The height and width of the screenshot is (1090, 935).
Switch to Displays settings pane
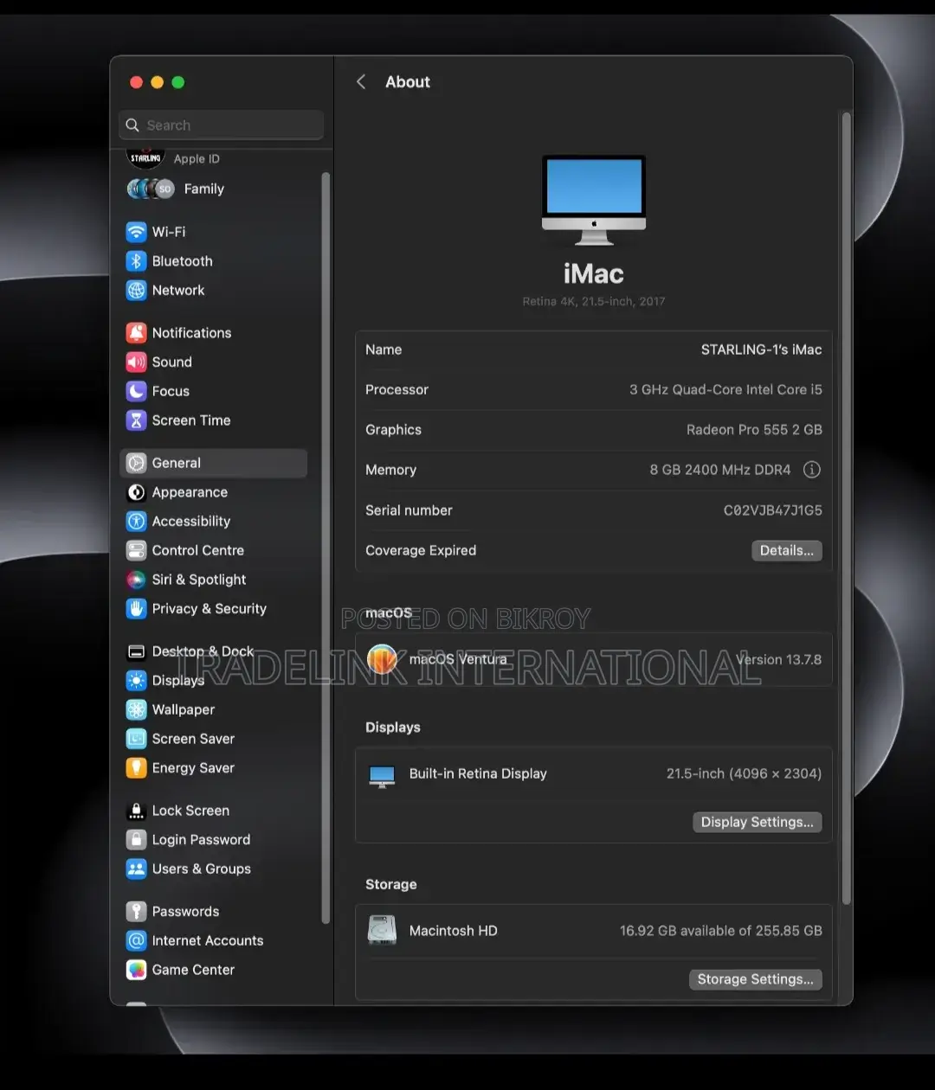pos(213,681)
